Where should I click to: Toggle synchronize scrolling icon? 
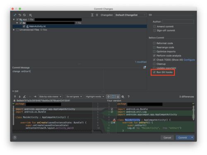tap(113, 96)
